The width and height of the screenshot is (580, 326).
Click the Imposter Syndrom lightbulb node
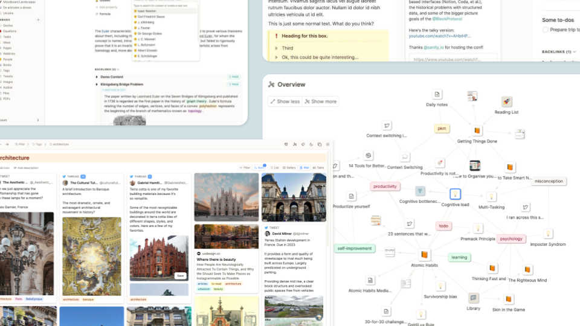pos(547,234)
